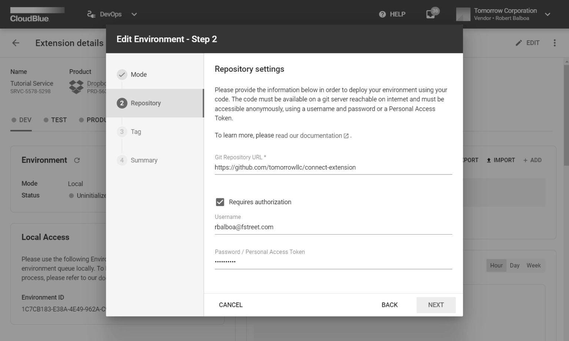Click the pencil Edit icon
The width and height of the screenshot is (569, 341).
coord(519,43)
